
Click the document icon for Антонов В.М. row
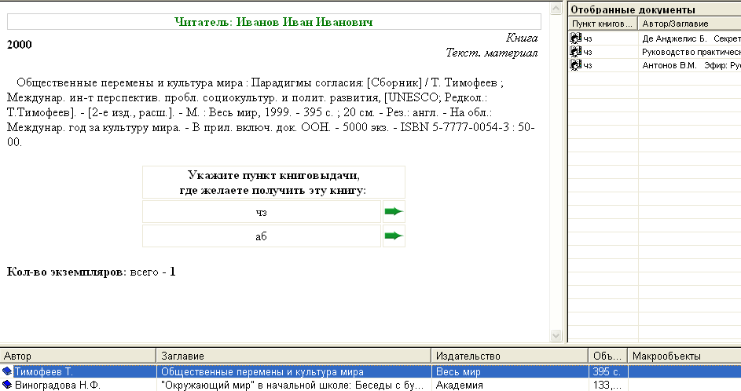pos(575,64)
